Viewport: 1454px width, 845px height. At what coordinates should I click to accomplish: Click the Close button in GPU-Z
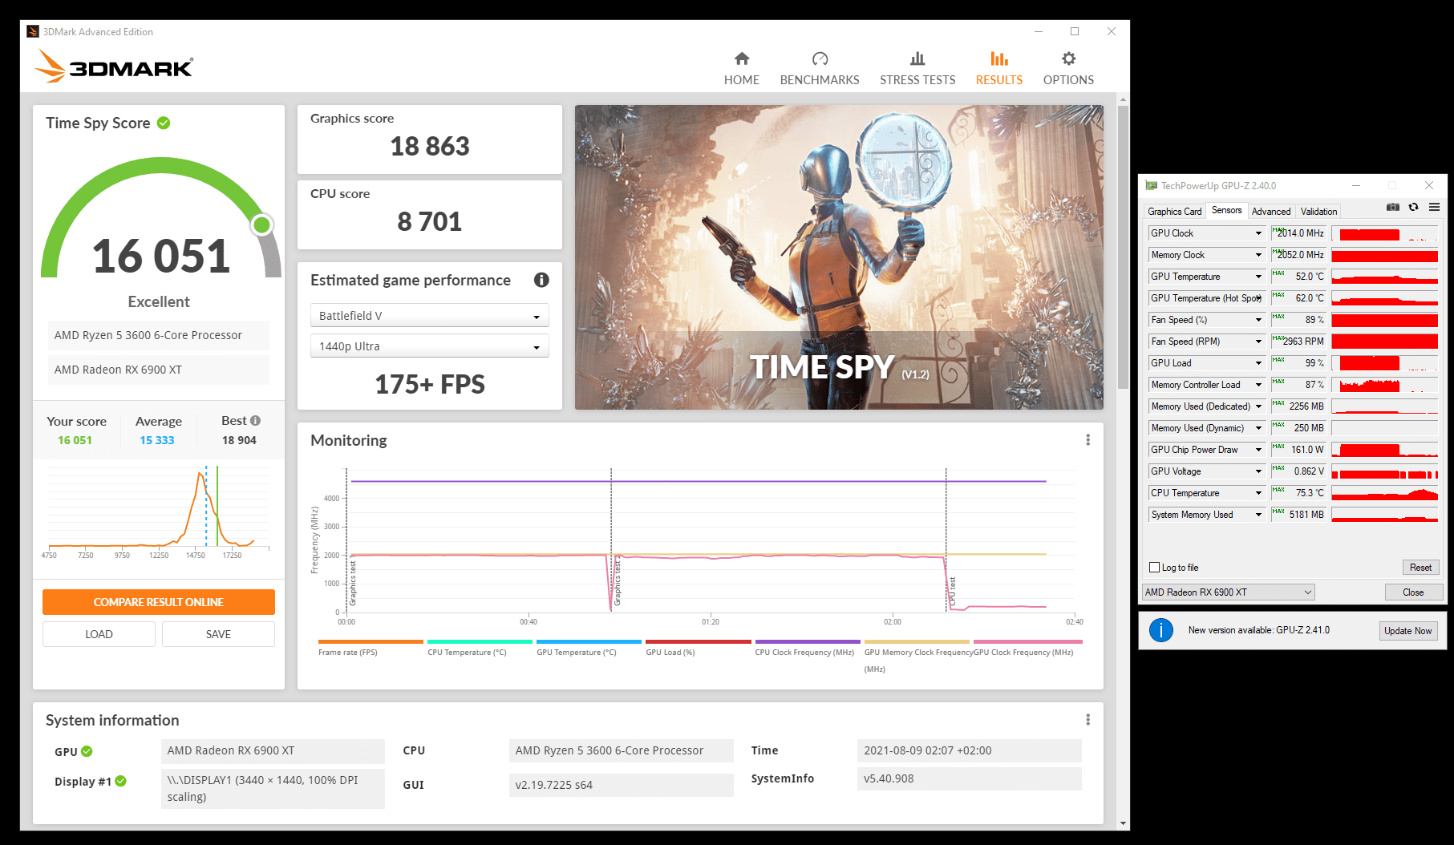(x=1413, y=592)
